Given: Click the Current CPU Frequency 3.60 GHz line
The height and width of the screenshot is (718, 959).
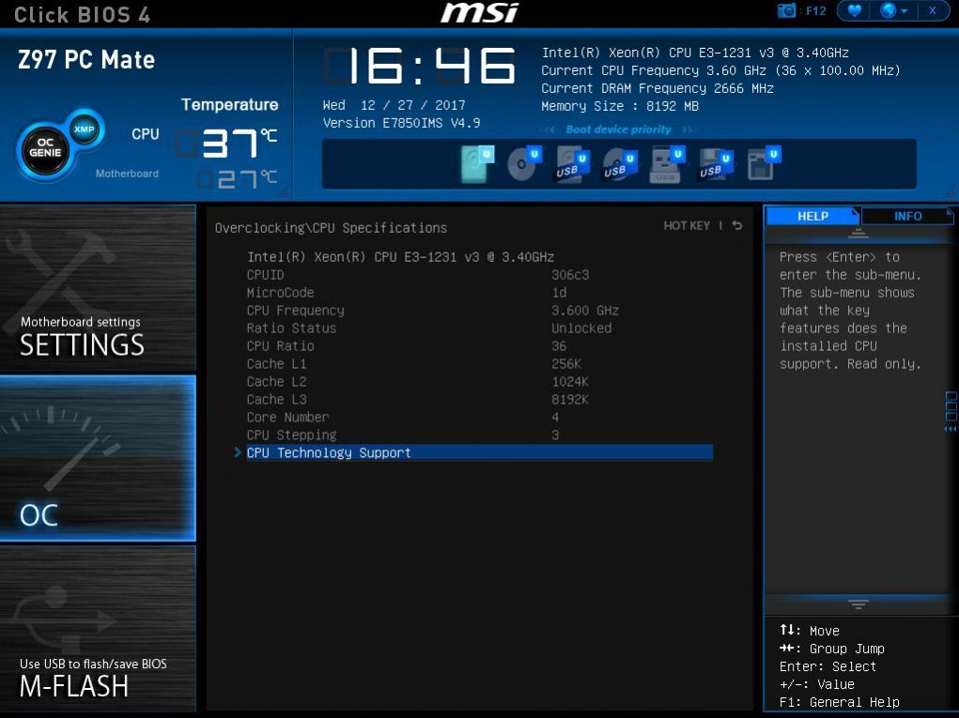Looking at the screenshot, I should pyautogui.click(x=721, y=70).
